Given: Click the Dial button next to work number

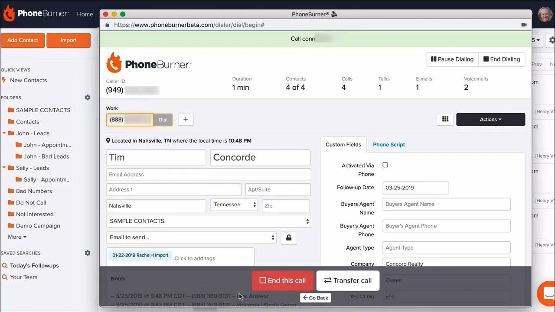Looking at the screenshot, I should (x=163, y=120).
